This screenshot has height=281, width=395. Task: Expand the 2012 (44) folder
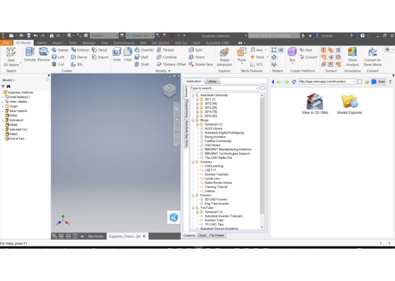pyautogui.click(x=198, y=104)
